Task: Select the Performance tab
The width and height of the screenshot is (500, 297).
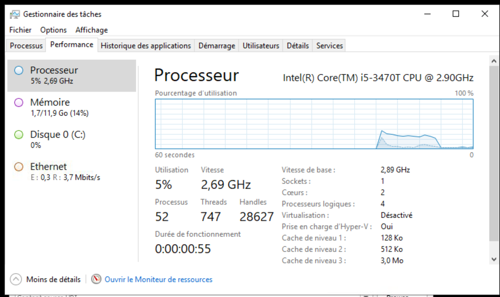Action: (72, 45)
